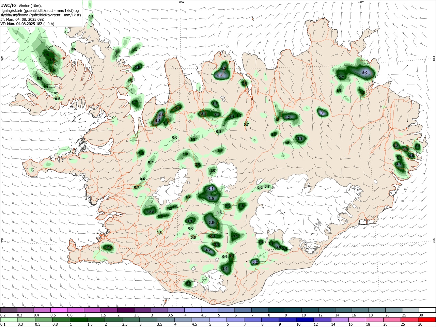This screenshot has width=436, height=327.
Task: Click the pale green 0.1 rain legend swatch
Action: [9, 320]
